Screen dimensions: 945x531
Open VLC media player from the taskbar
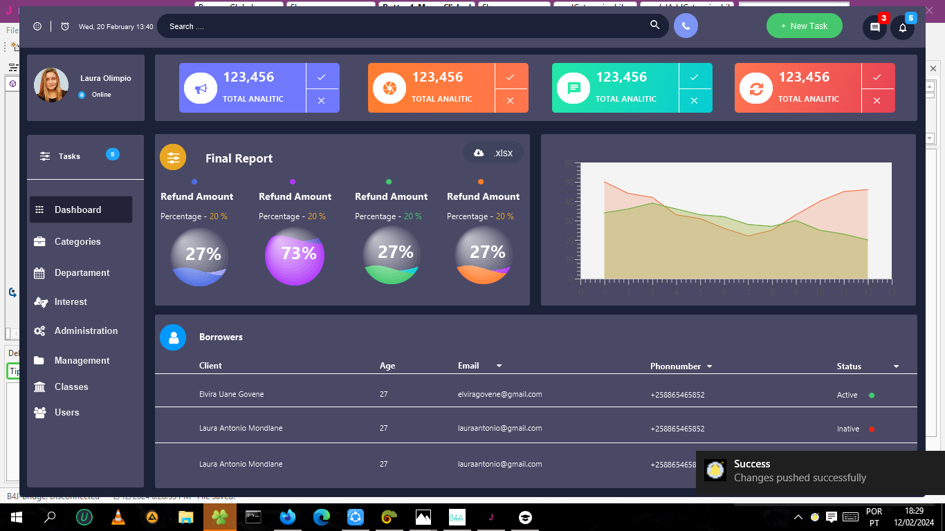click(x=118, y=517)
